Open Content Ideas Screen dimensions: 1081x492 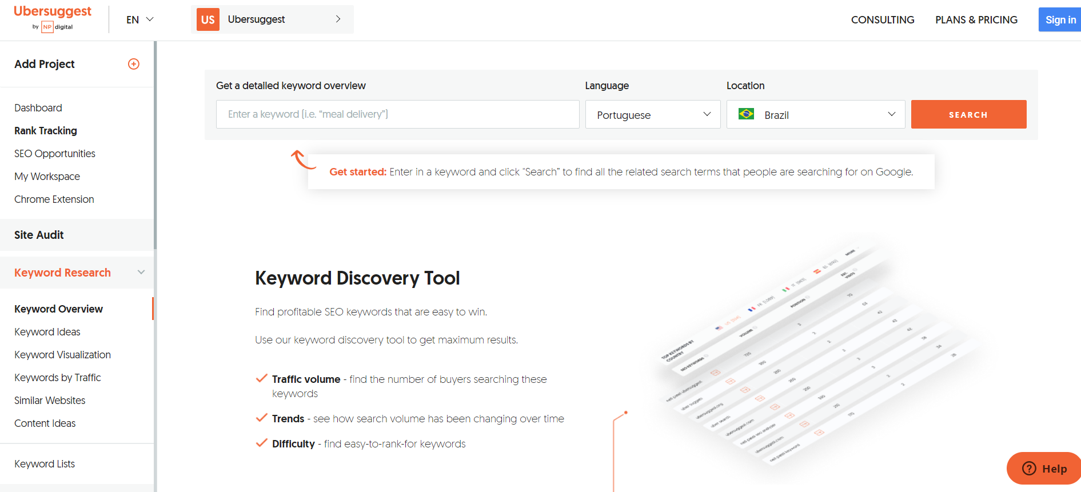coord(45,423)
